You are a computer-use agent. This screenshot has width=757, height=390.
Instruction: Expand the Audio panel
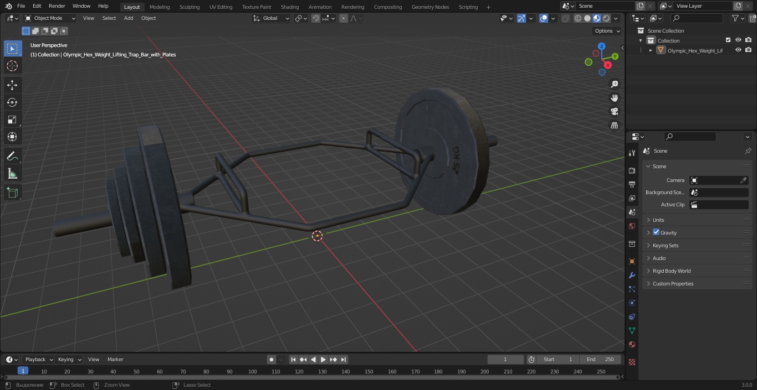pyautogui.click(x=698, y=258)
